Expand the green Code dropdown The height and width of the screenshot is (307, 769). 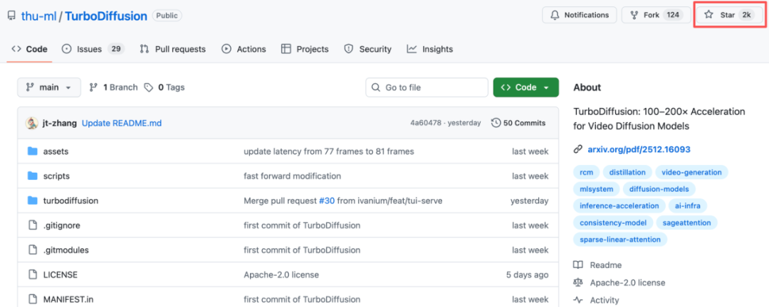click(525, 87)
